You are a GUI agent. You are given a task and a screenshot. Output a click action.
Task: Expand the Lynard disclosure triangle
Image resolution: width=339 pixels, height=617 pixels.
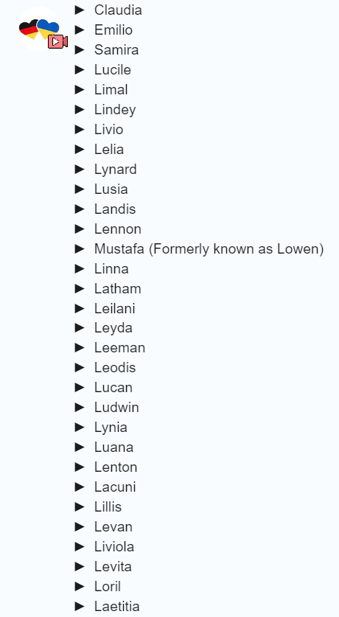pyautogui.click(x=80, y=170)
